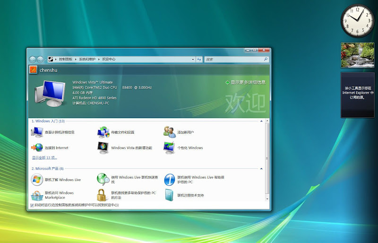Screen dimensions: 378x243
Task: Click the Windows Live protect PC icon
Action: 170,180
